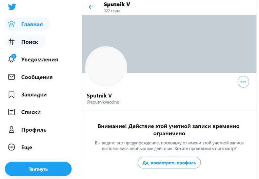Viewport: 259px width, 179px height.
Task: Open Уведомления menu item
Action: click(x=39, y=59)
